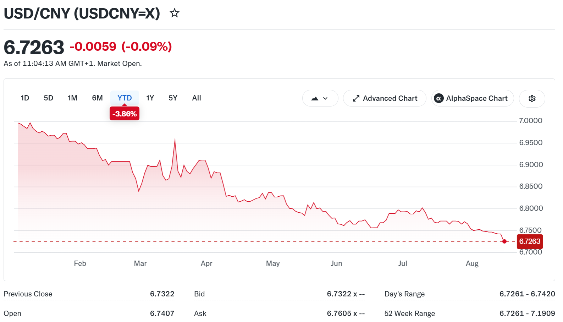Click the (-0.09%) percent change
Screen dimensions: 563x322
(x=147, y=47)
